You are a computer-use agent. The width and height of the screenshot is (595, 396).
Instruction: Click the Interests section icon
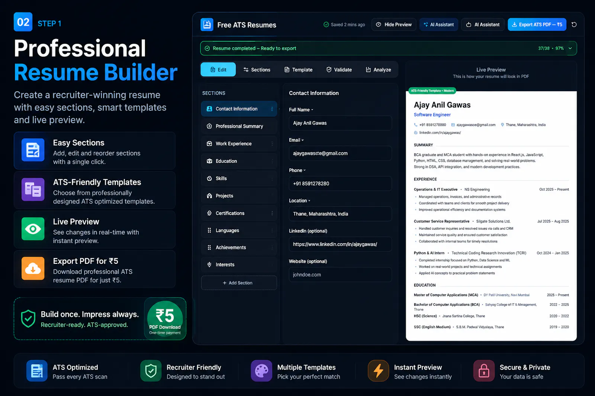(x=209, y=265)
